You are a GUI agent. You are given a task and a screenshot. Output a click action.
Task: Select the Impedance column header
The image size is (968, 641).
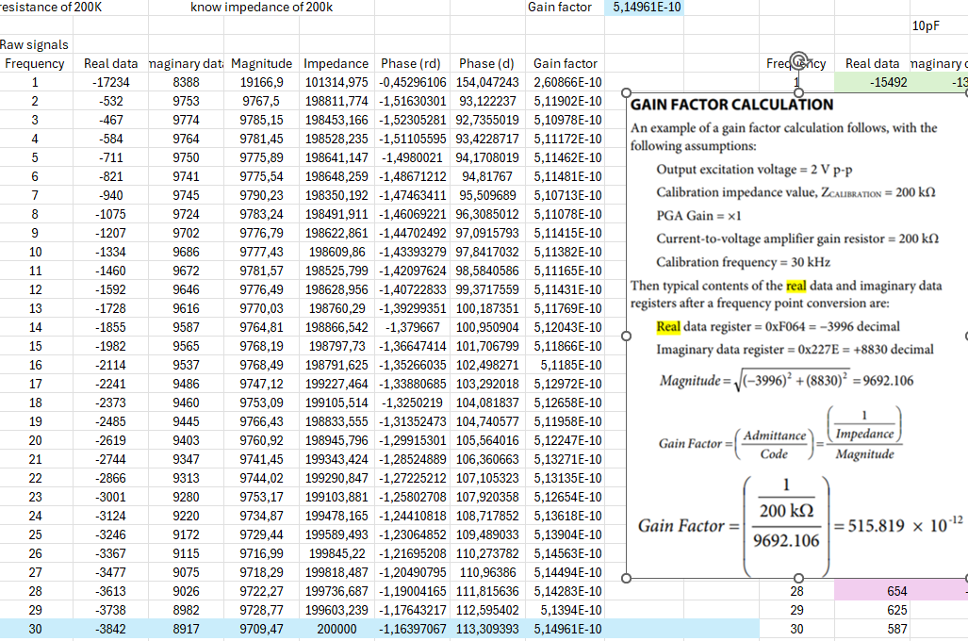336,63
